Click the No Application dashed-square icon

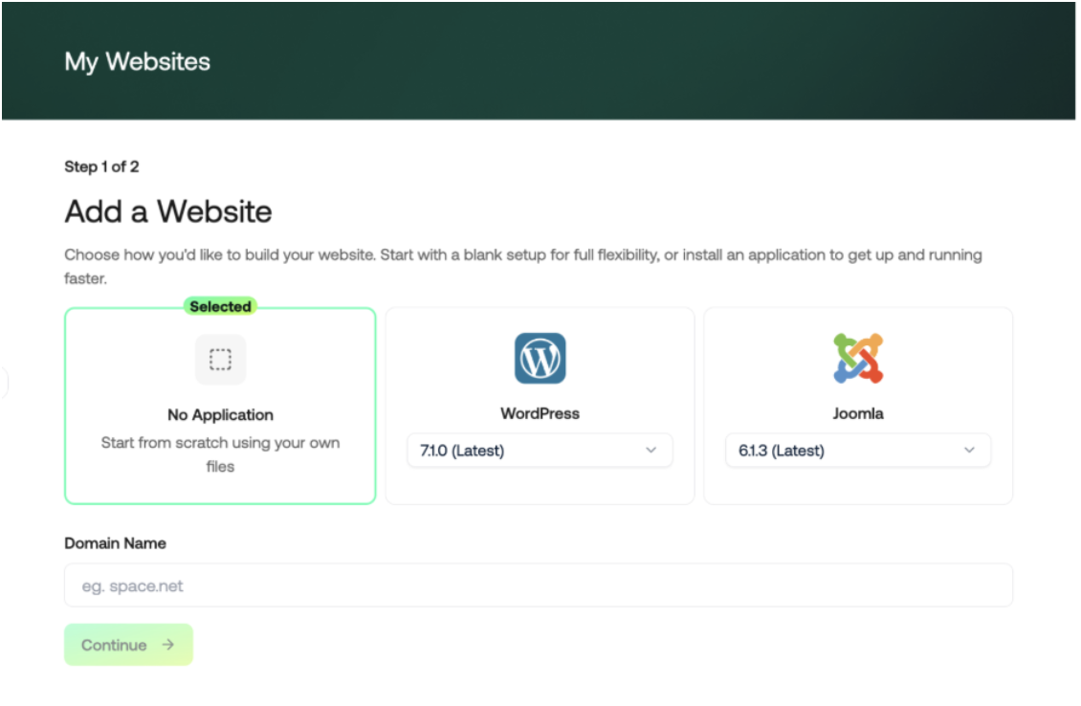[x=220, y=359]
